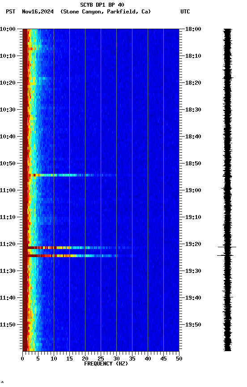
Task: Click the 11:50 PST time label
Action: (x=8, y=325)
